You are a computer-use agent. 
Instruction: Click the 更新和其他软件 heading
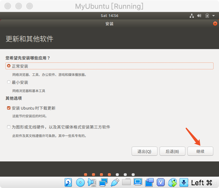pos(30,39)
